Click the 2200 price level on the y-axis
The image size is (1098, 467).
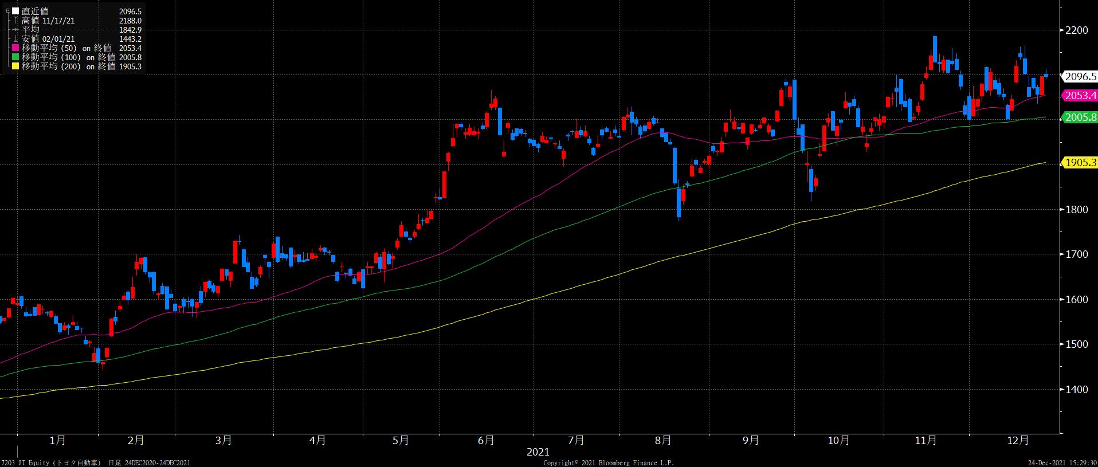click(x=1076, y=30)
